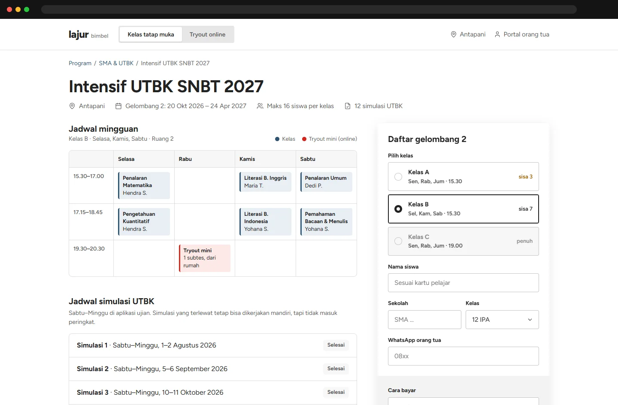Click the browser address bar
Screen dimensions: 618x405
pyautogui.click(x=309, y=9)
